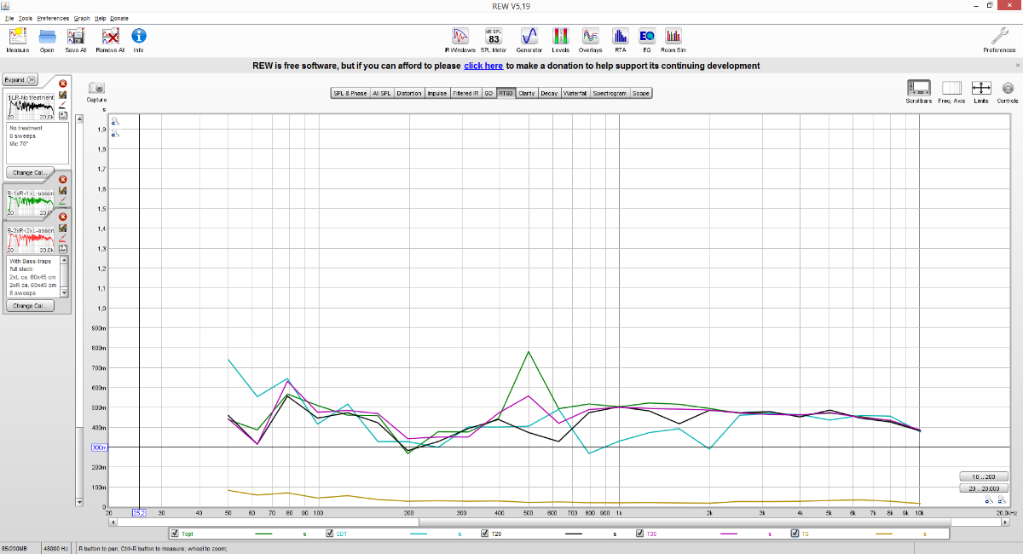Open graph Controls gear icon
Image resolution: width=1023 pixels, height=554 pixels.
(1008, 91)
